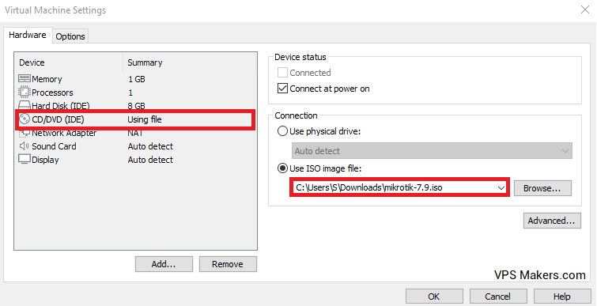Click the Using file summary text

145,119
